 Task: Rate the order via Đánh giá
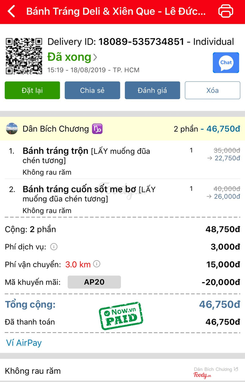coord(152,90)
